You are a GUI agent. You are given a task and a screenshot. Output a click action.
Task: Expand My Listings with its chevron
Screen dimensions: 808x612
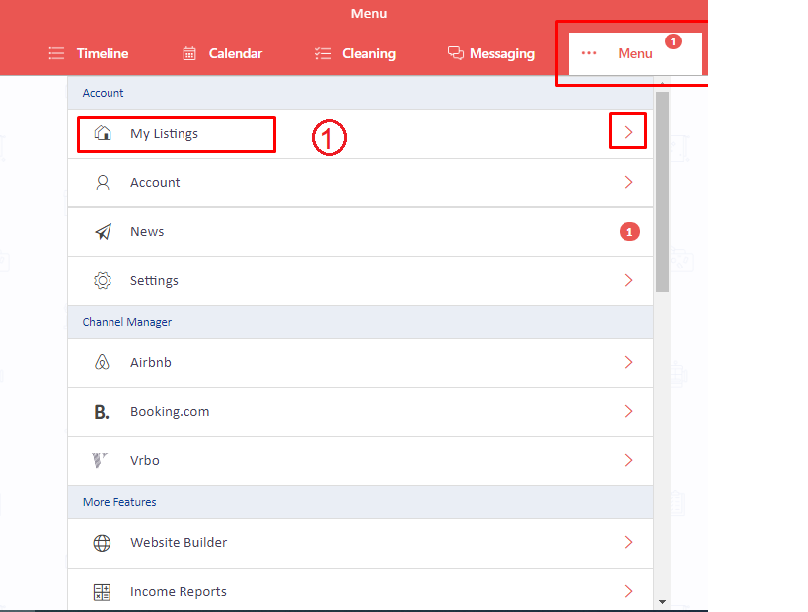(x=628, y=132)
